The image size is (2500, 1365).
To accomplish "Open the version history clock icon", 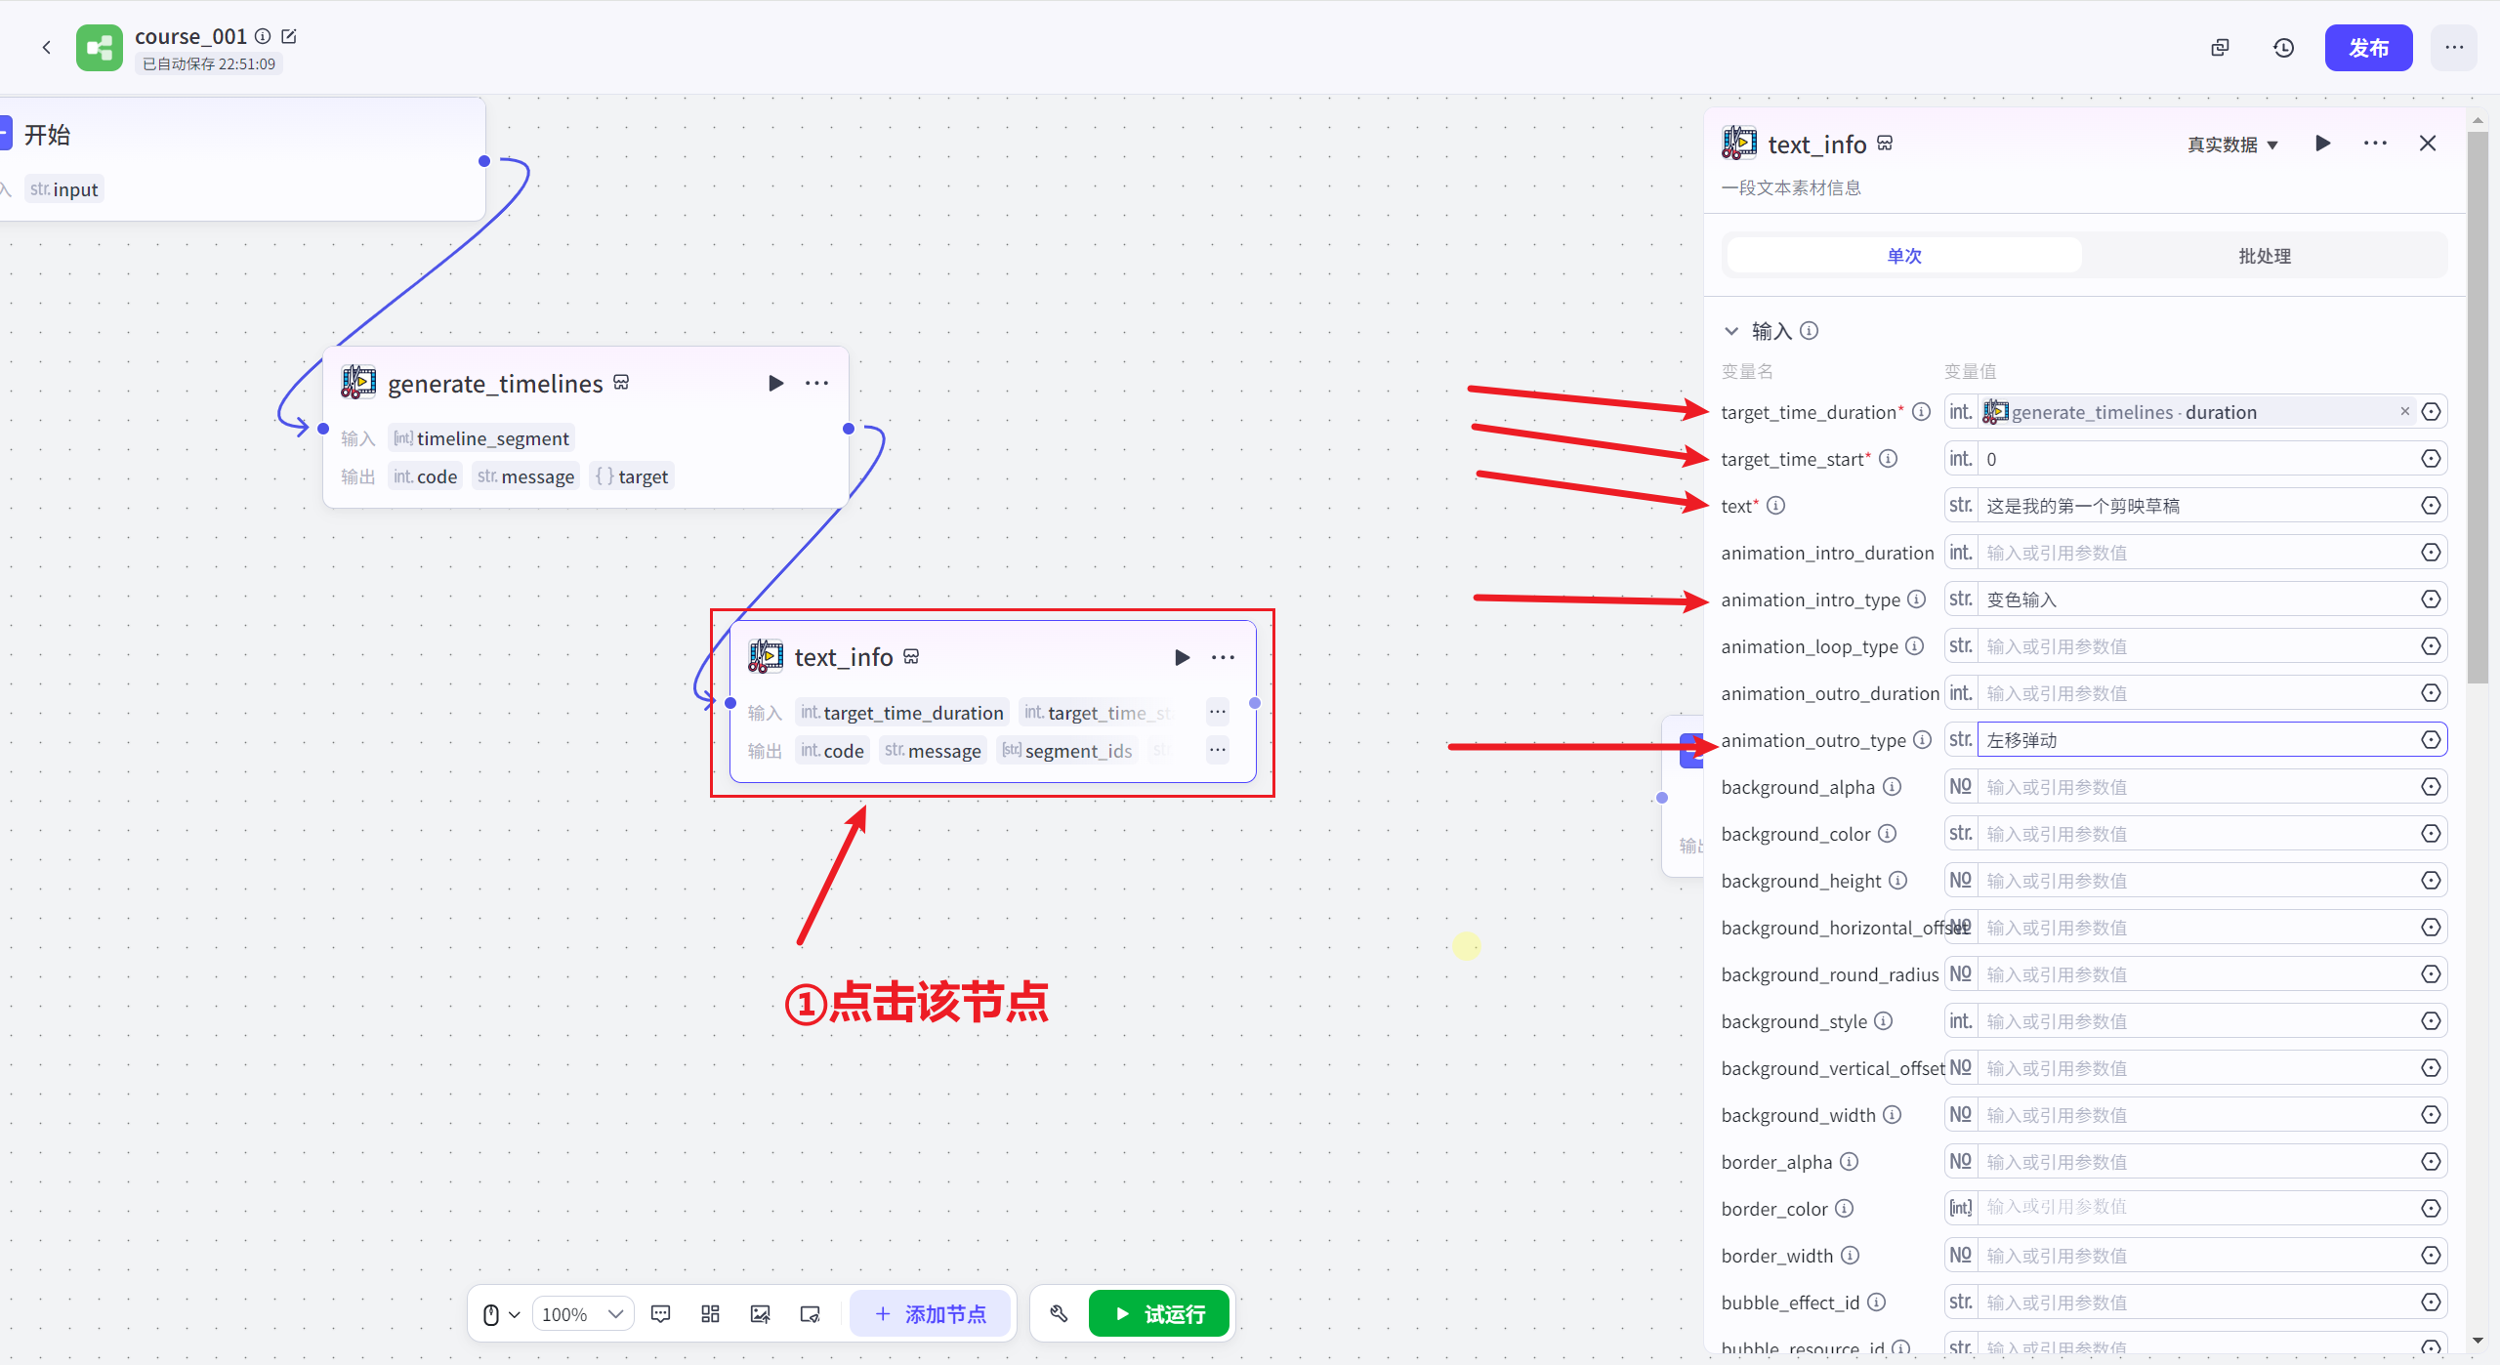I will click(x=2283, y=48).
